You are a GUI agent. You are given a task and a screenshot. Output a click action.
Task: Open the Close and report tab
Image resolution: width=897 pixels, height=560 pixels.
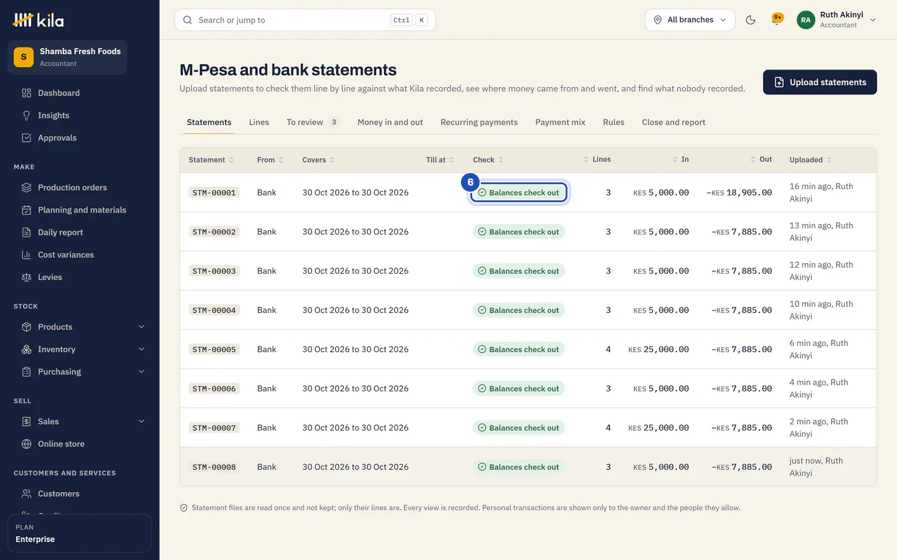(x=673, y=122)
